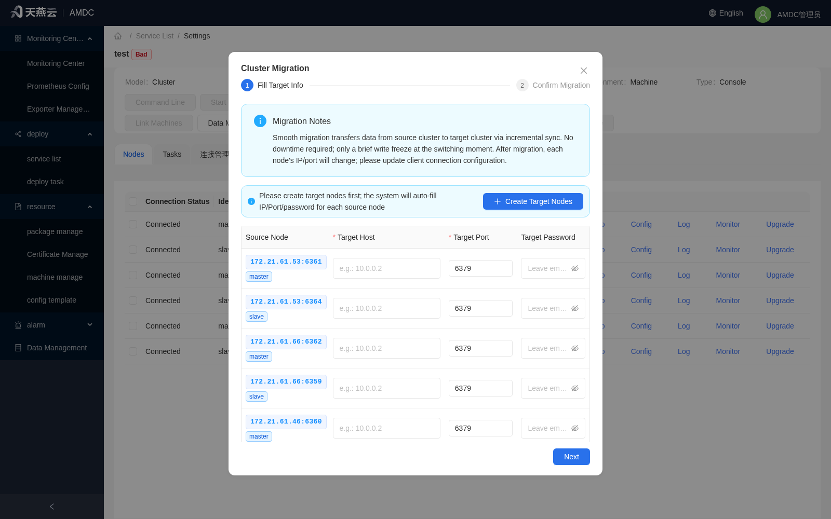Screen dimensions: 831x519
Task: Click Fill Target Info step 1
Action: tap(272, 85)
